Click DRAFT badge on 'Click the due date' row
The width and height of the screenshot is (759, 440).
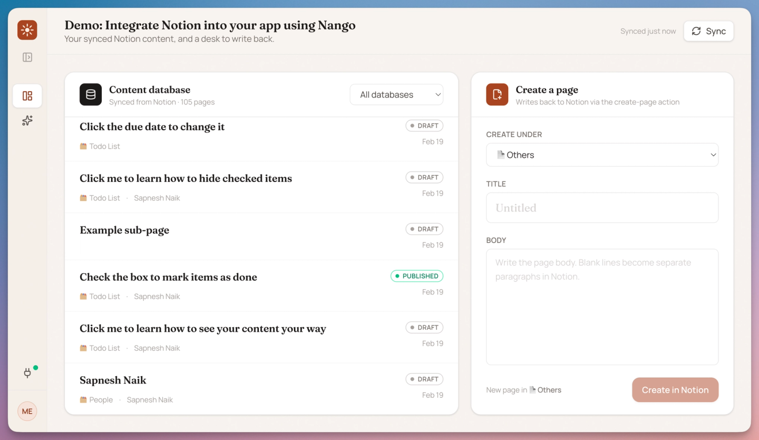pos(424,126)
